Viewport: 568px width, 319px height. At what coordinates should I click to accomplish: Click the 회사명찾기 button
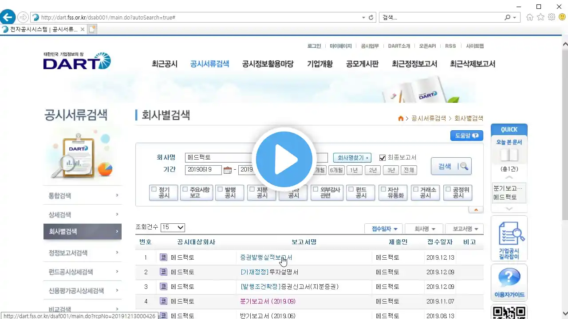tap(352, 158)
